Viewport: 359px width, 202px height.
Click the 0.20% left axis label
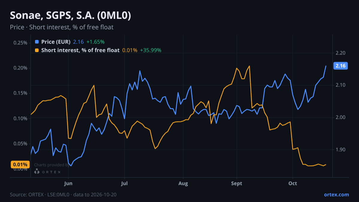click(21, 68)
